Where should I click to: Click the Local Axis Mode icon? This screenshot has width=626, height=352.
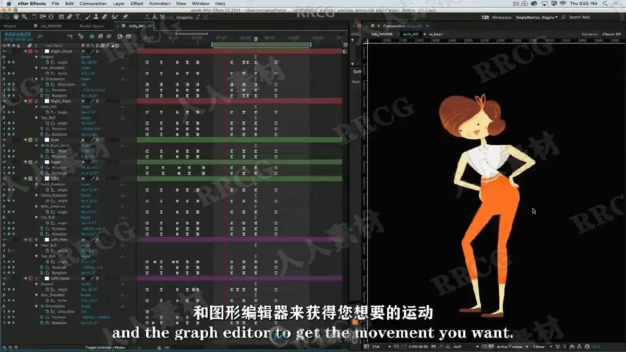point(147,17)
